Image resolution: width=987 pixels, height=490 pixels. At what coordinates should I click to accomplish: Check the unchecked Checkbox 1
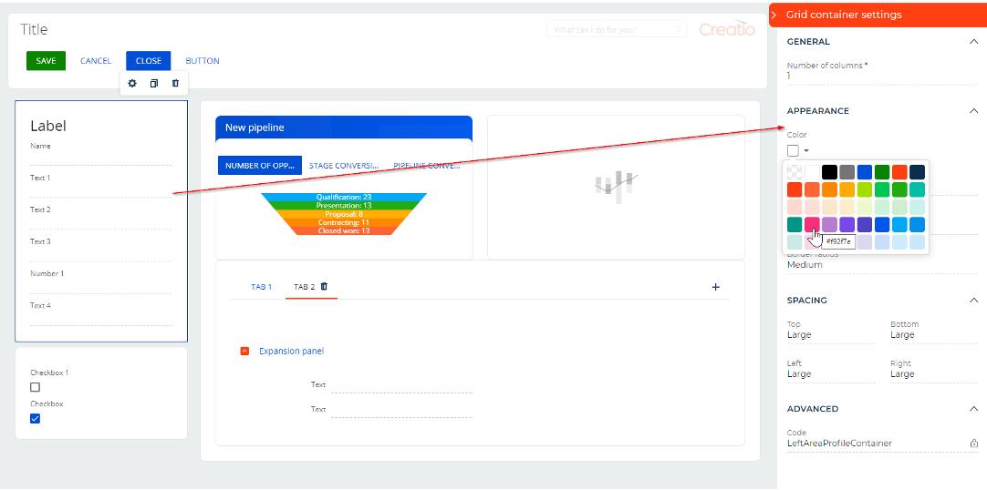pyautogui.click(x=36, y=387)
